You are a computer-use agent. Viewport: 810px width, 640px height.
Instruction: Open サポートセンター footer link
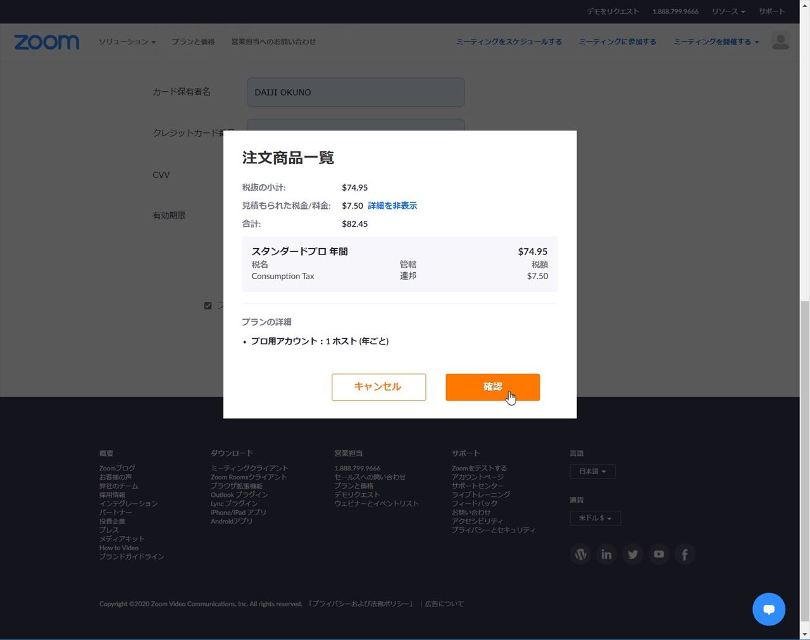(x=477, y=486)
